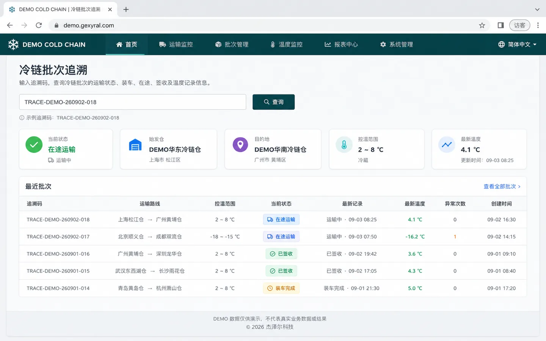Open the 温度监控 nav tab

pyautogui.click(x=286, y=44)
